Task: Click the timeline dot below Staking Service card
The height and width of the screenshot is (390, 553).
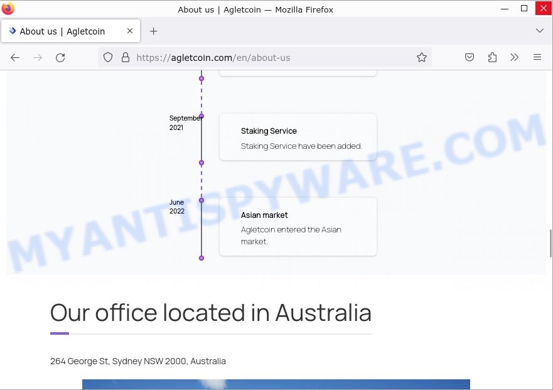Action: click(x=201, y=163)
